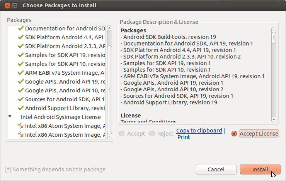Select ARM EABI v7a System Image row

[x=57, y=73]
